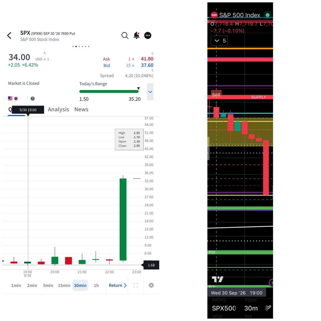Tap the US flag market icon
Image resolution: width=321 pixels, height=321 pixels.
point(10,98)
